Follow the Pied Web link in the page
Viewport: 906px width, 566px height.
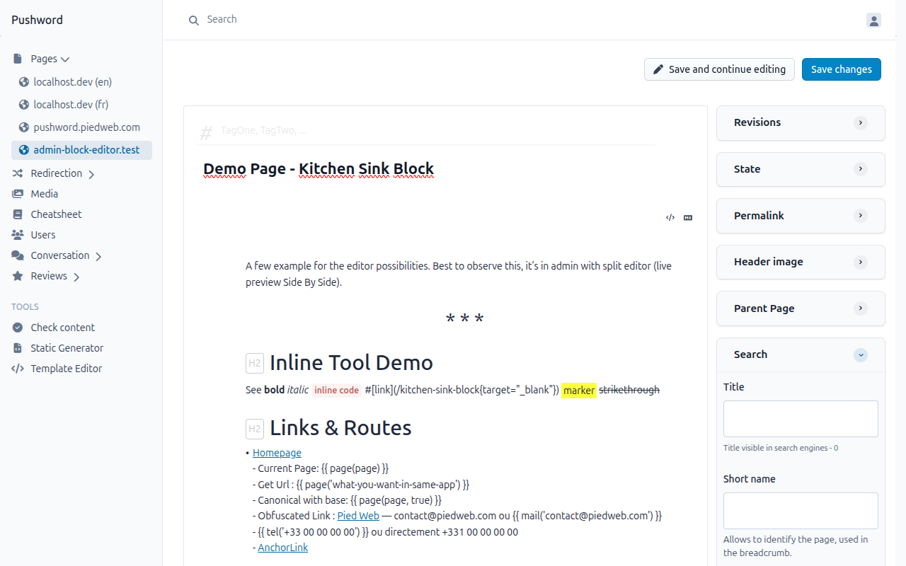coord(358,515)
